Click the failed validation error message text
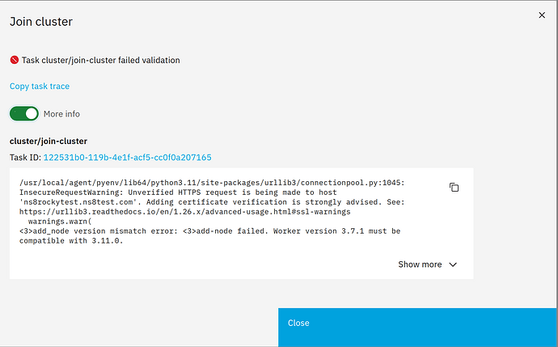The width and height of the screenshot is (558, 347). click(100, 60)
